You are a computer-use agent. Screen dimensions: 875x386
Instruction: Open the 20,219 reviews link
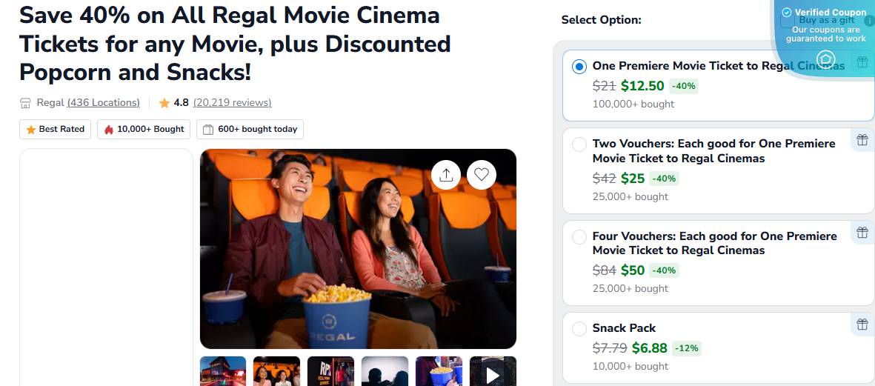pos(232,102)
